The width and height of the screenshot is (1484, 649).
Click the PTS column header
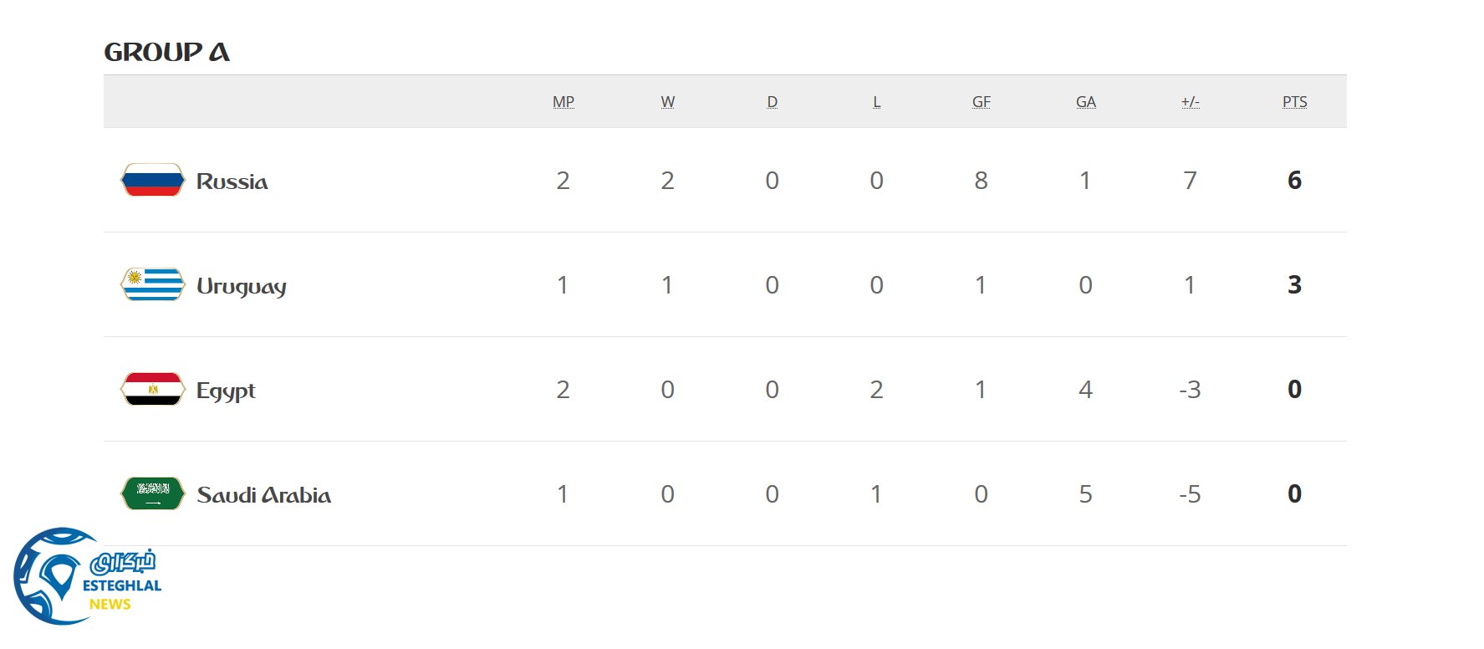1294,102
